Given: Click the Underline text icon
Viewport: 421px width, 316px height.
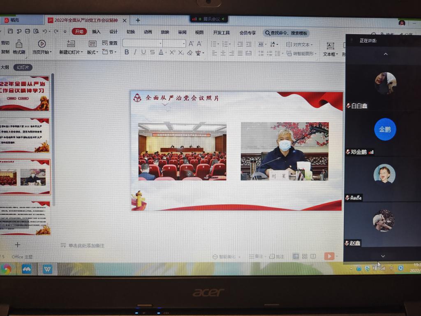Looking at the screenshot, I should [143, 52].
